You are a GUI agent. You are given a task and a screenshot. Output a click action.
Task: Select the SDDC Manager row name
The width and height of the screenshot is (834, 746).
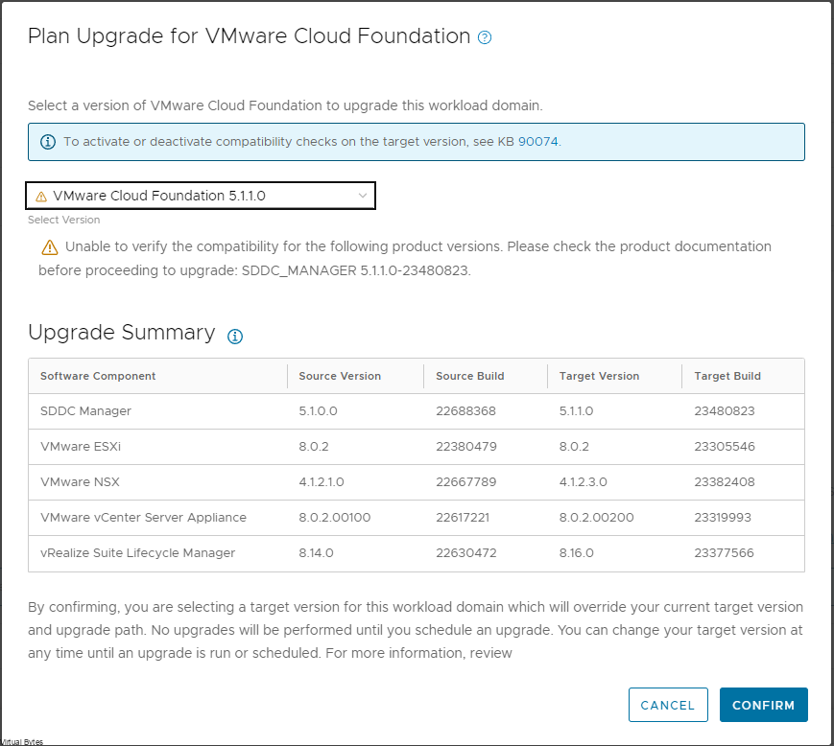click(85, 411)
